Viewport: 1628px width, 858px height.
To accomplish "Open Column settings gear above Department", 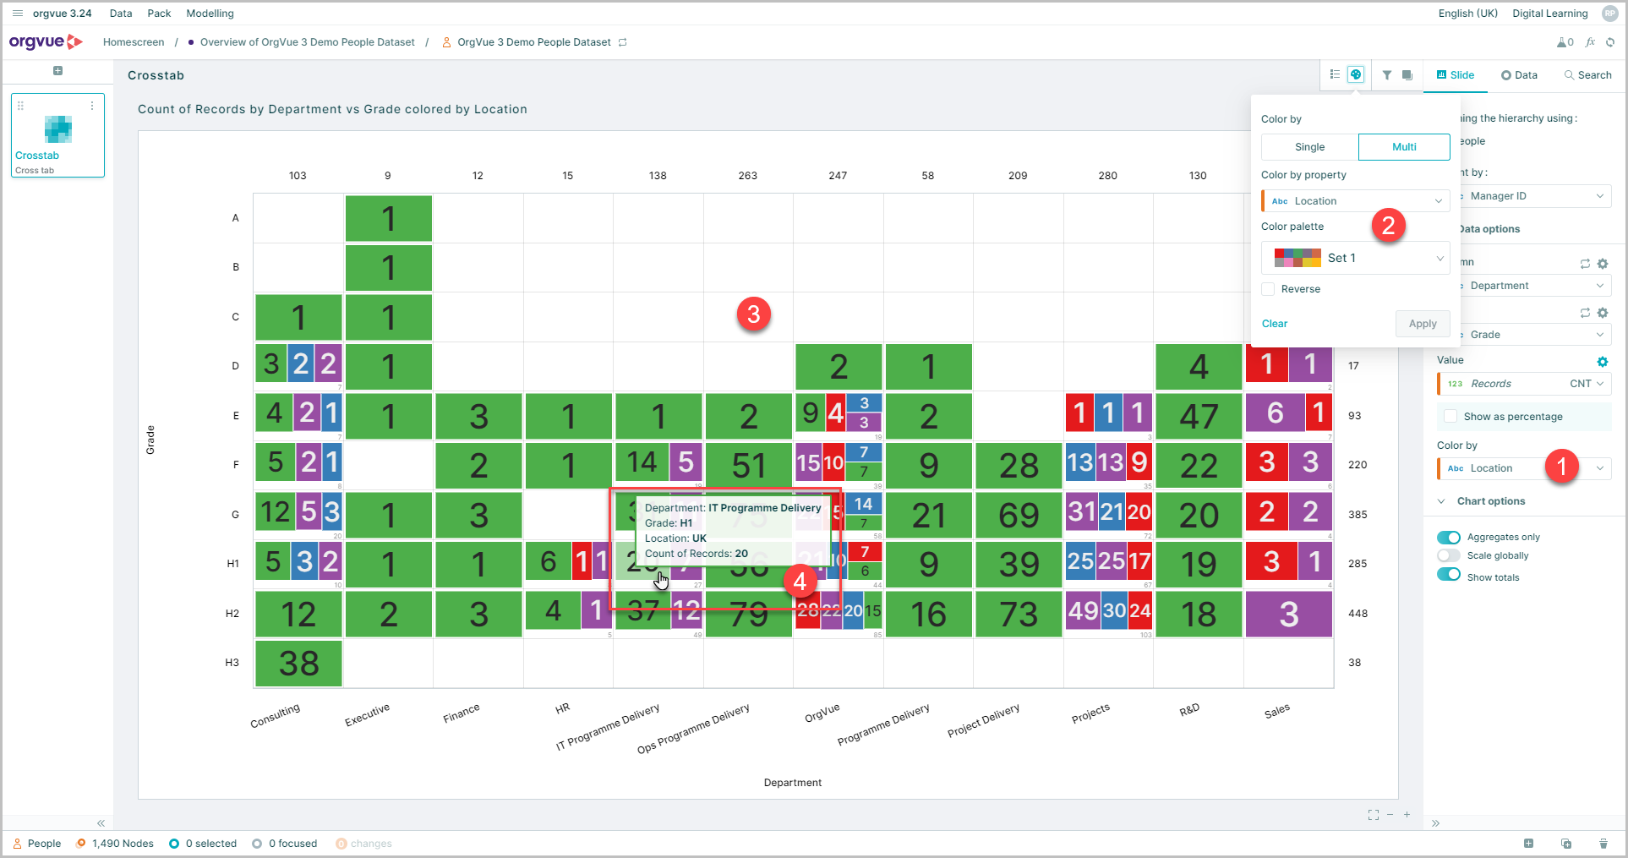I will 1603,264.
